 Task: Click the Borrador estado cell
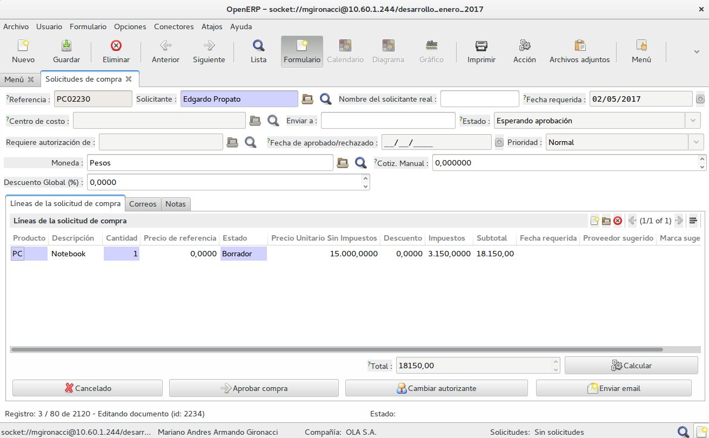[x=244, y=254]
